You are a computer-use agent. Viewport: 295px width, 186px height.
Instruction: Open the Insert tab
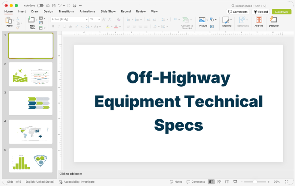click(x=22, y=11)
